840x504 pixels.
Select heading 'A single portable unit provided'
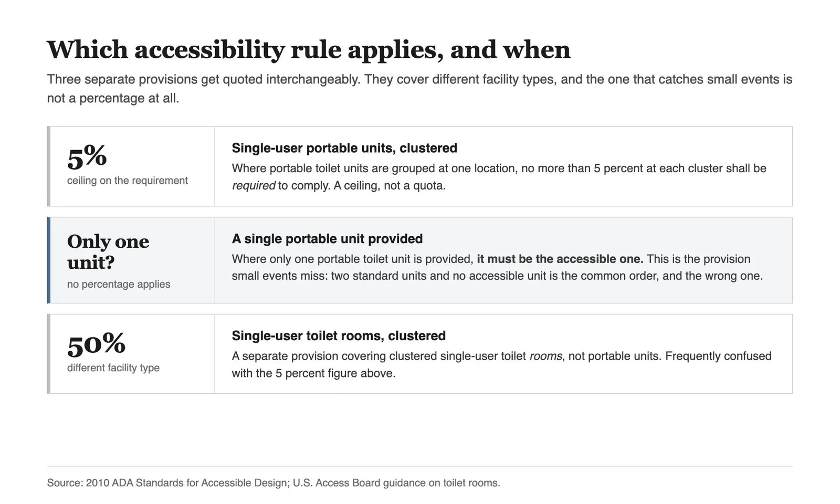click(327, 239)
